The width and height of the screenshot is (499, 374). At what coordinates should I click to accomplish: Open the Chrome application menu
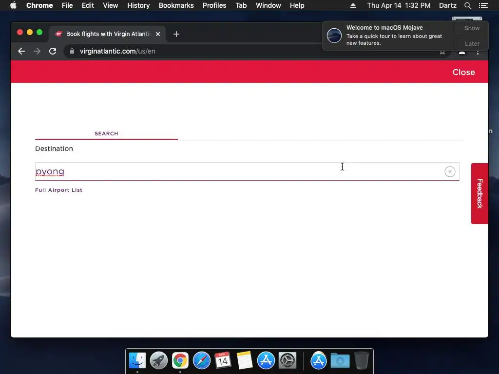[x=39, y=5]
